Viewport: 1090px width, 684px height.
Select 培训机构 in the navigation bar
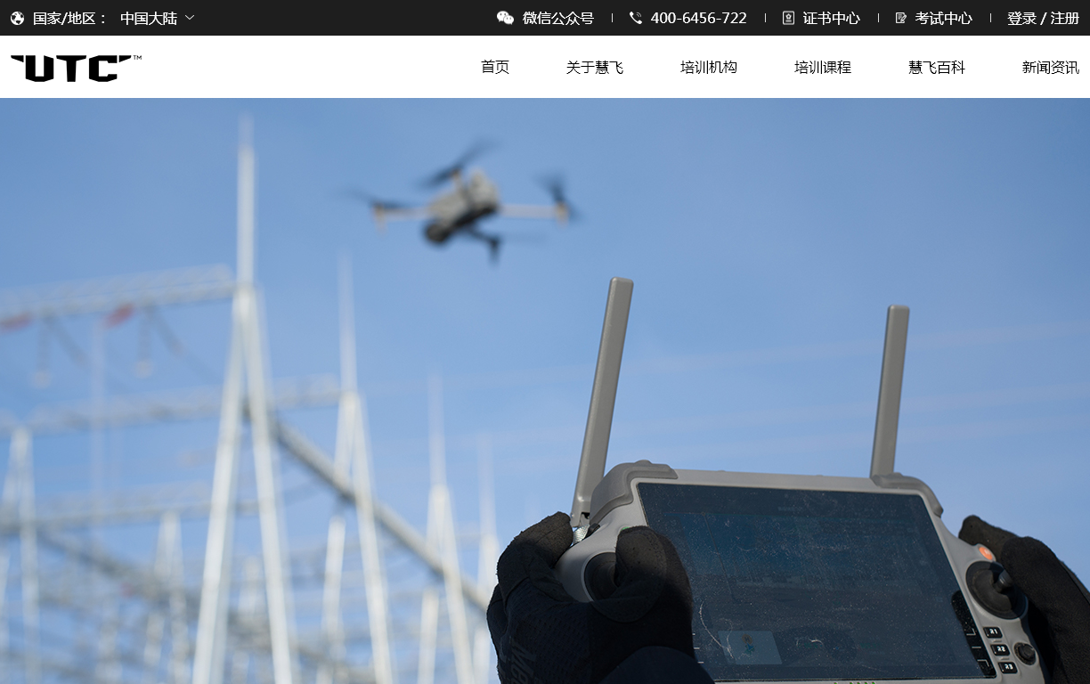click(709, 67)
